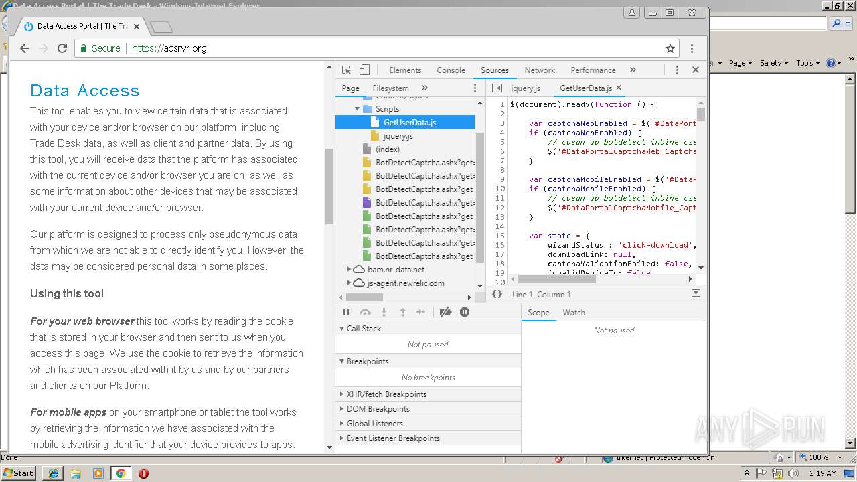The width and height of the screenshot is (857, 482).
Task: Bookmark this page with the star icon
Action: 670,48
